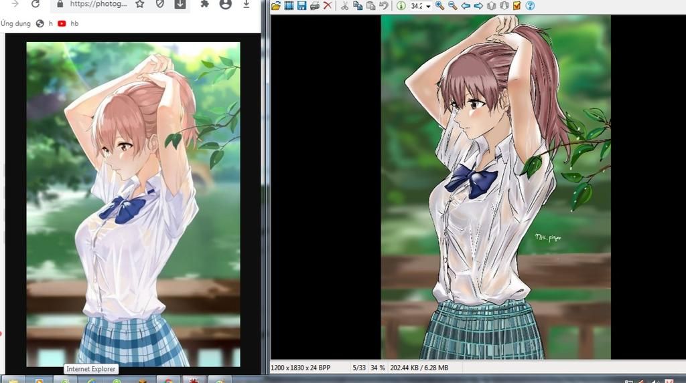Image resolution: width=686 pixels, height=383 pixels.
Task: Open the browser extensions puzzle icon
Action: [x=204, y=4]
